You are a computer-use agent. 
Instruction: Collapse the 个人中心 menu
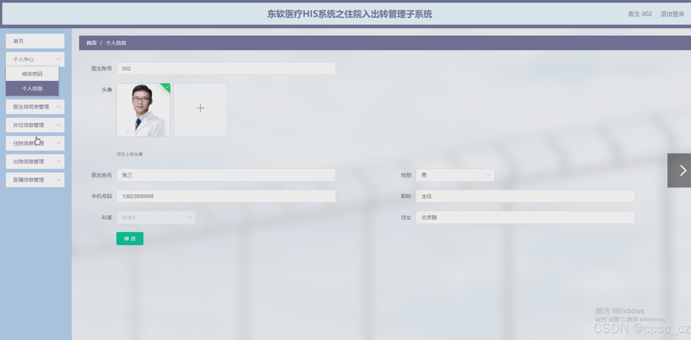tap(35, 59)
